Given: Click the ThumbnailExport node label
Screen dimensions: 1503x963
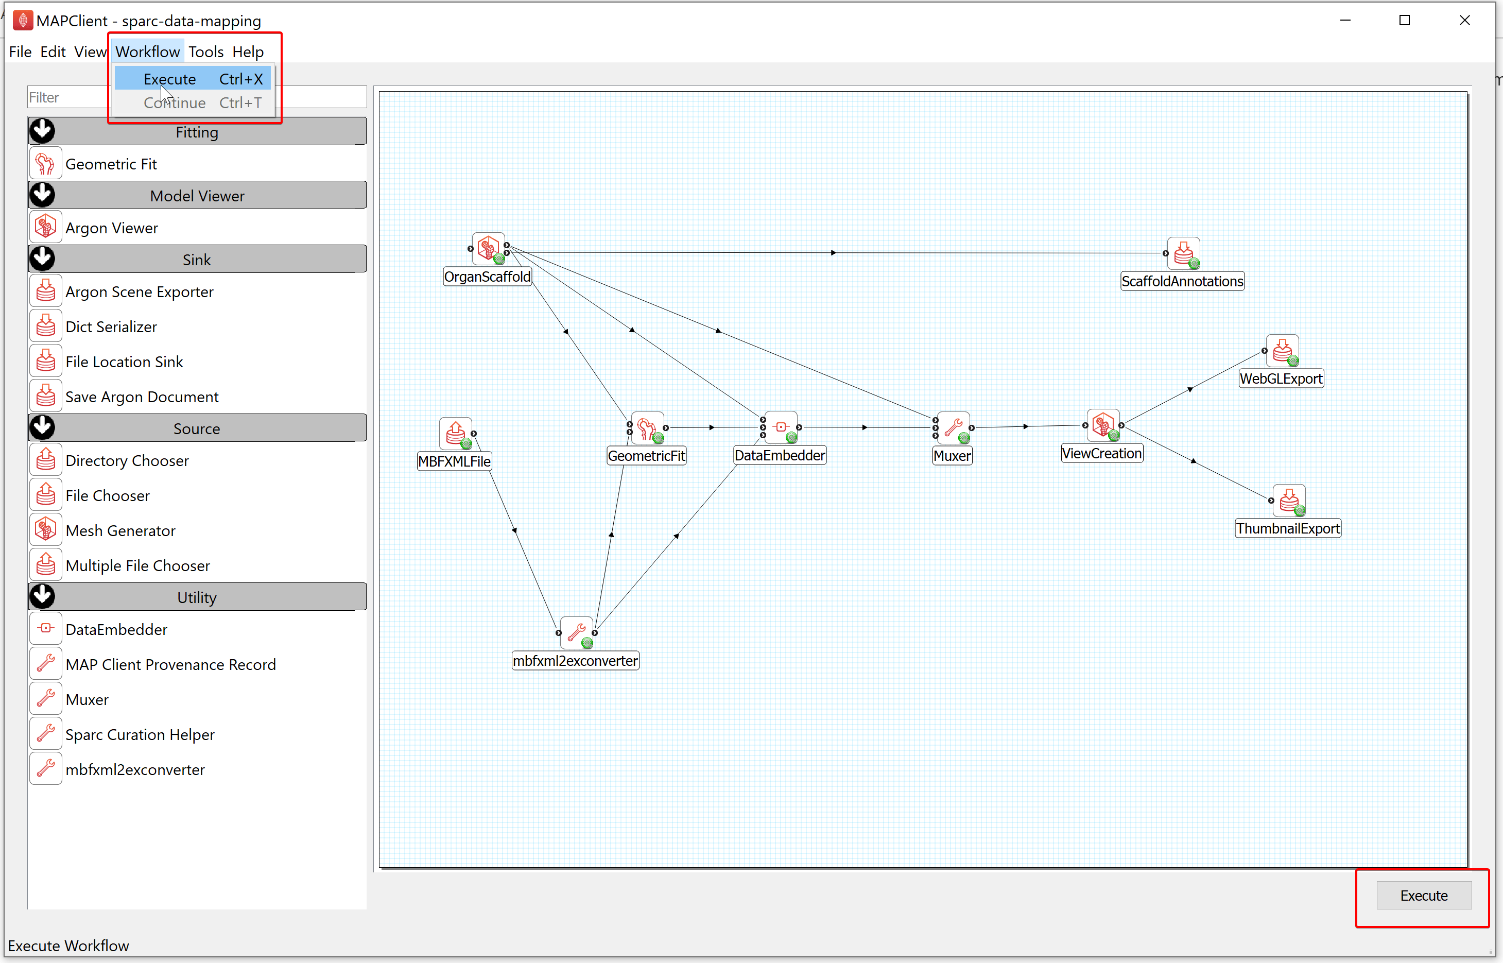Looking at the screenshot, I should pos(1288,528).
